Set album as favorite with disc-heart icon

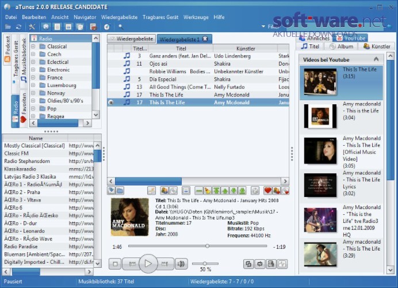(285, 191)
